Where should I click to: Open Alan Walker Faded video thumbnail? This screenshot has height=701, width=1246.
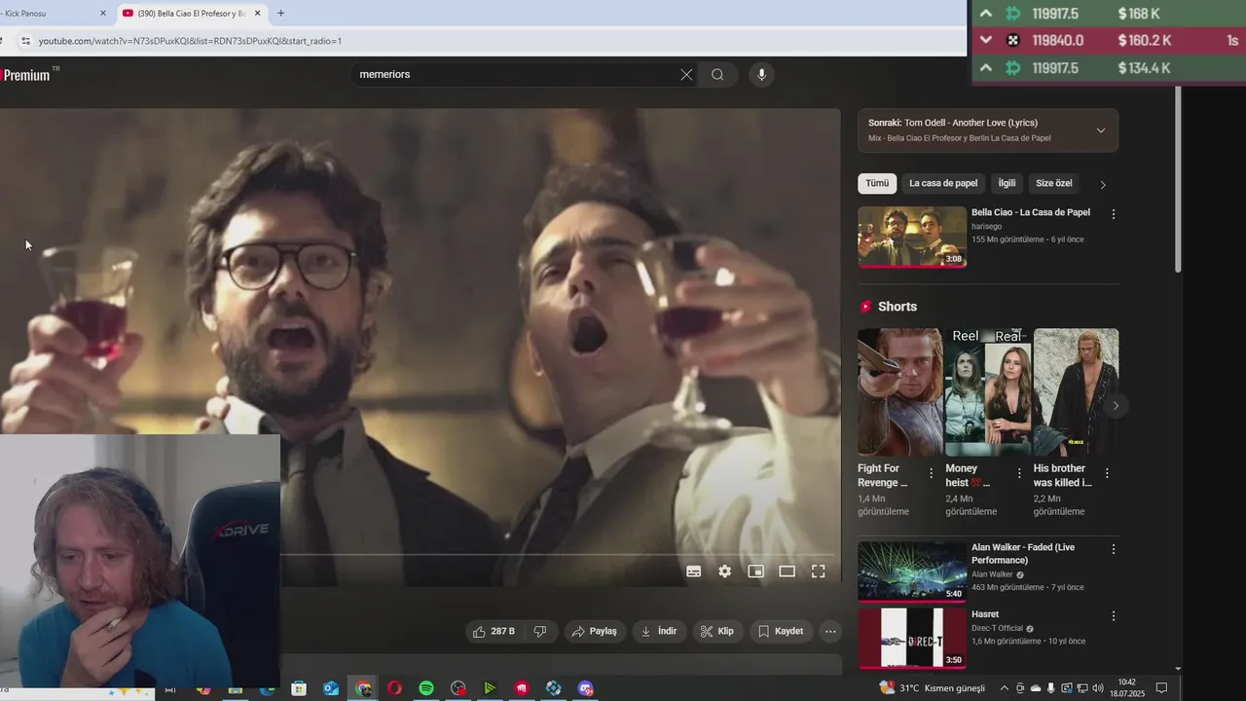click(912, 572)
